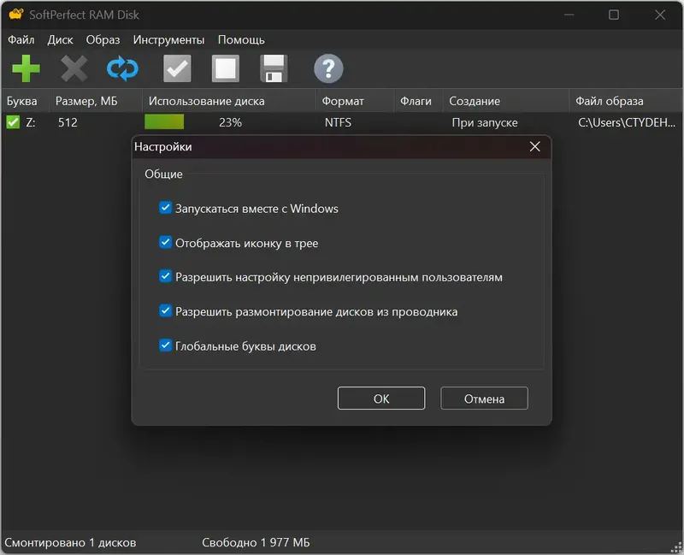Image resolution: width=684 pixels, height=555 pixels.
Task: Confirm settings with the OK button
Action: tap(381, 399)
